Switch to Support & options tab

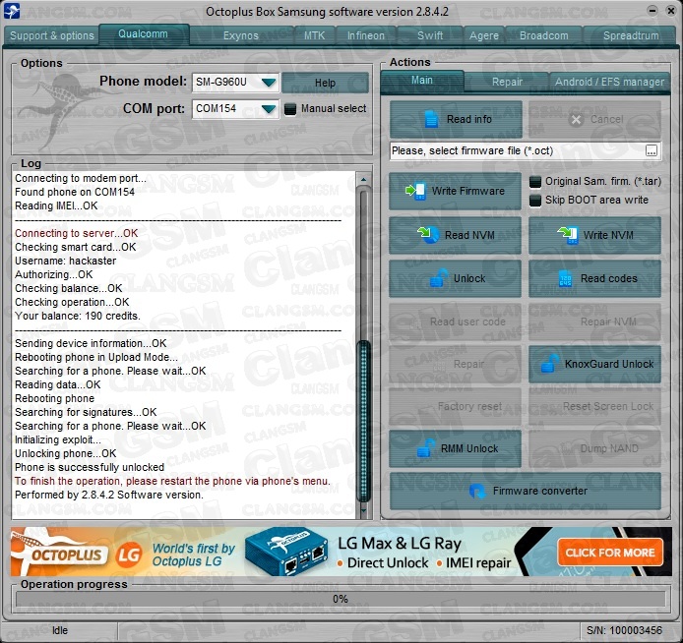52,35
